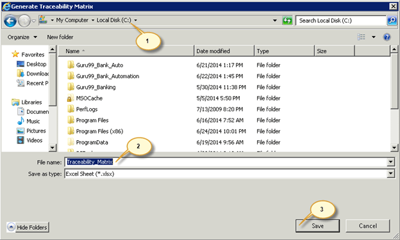Screen dimensions: 400x240
Task: Open recent locations arrow beside Forward
Action: (34, 20)
